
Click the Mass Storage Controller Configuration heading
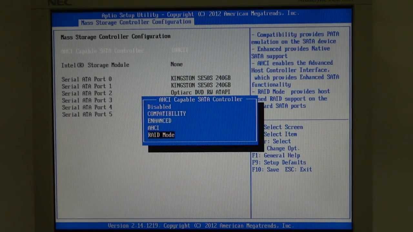click(x=116, y=37)
